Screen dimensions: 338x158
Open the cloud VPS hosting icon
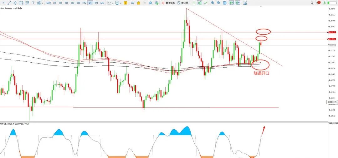151,3
